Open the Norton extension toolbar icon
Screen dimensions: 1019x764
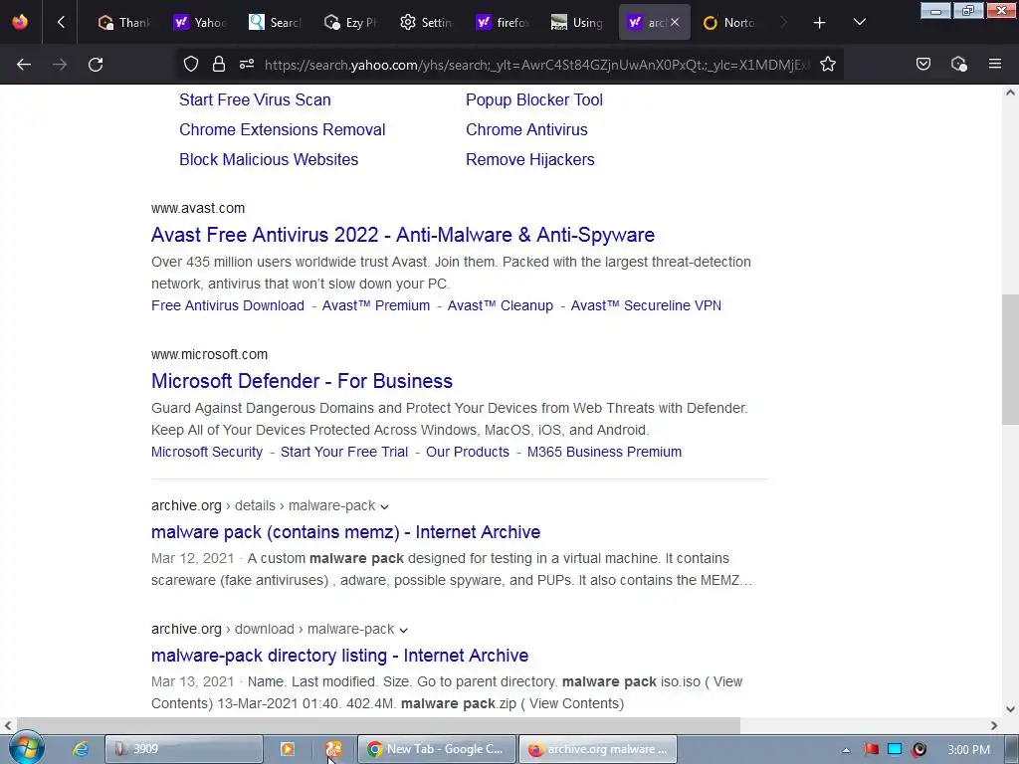(x=958, y=64)
